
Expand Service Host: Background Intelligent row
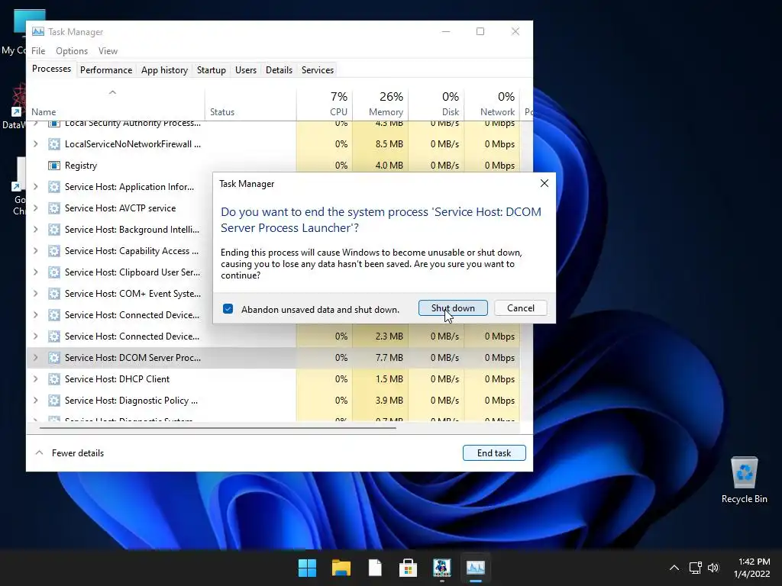click(35, 230)
